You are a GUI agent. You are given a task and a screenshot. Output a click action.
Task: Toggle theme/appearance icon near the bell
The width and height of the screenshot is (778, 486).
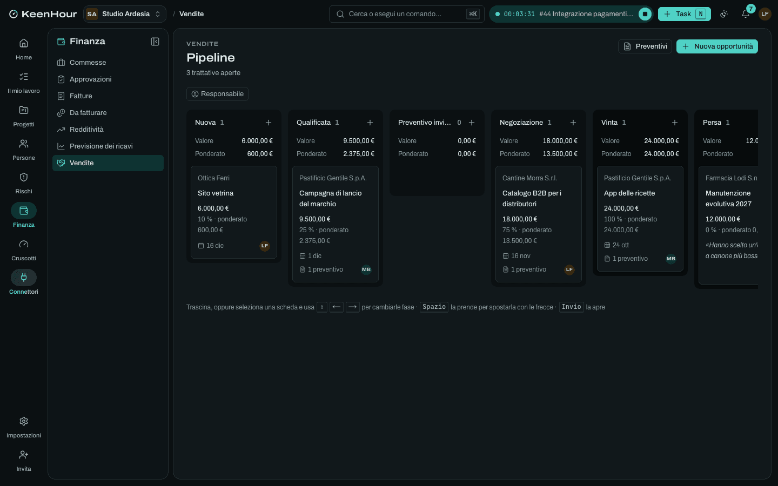[725, 14]
